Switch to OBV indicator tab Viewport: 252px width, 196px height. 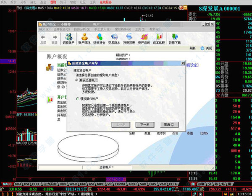[x=63, y=184]
